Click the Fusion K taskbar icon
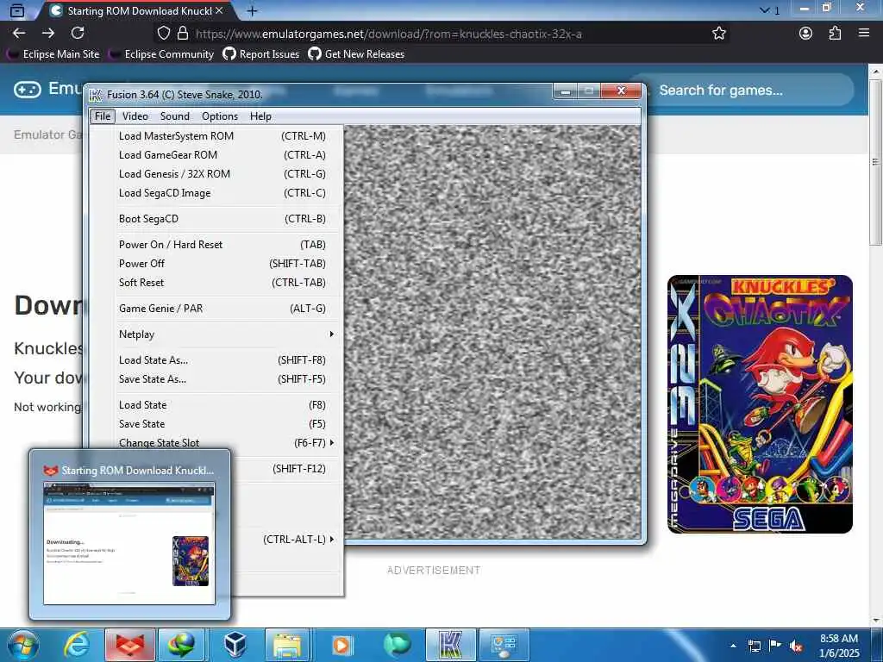 (450, 645)
